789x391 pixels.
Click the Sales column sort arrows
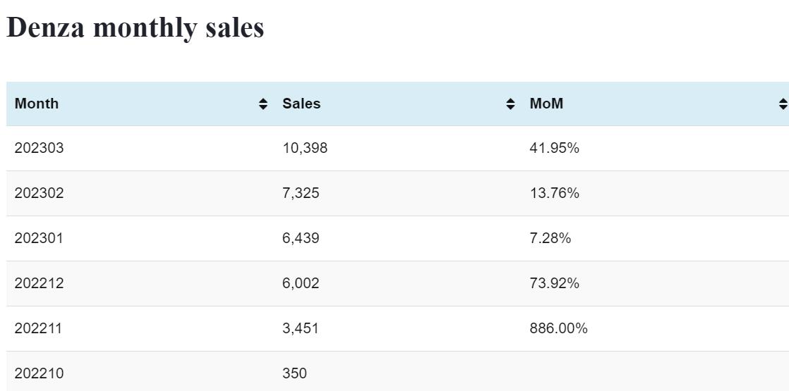(511, 104)
